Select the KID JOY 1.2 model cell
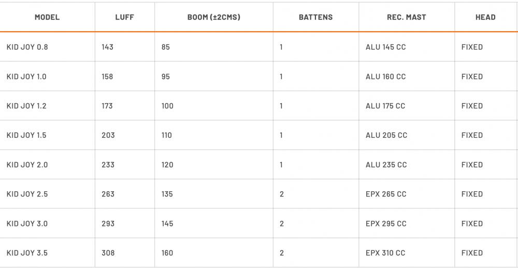The width and height of the screenshot is (518, 268). coord(26,106)
